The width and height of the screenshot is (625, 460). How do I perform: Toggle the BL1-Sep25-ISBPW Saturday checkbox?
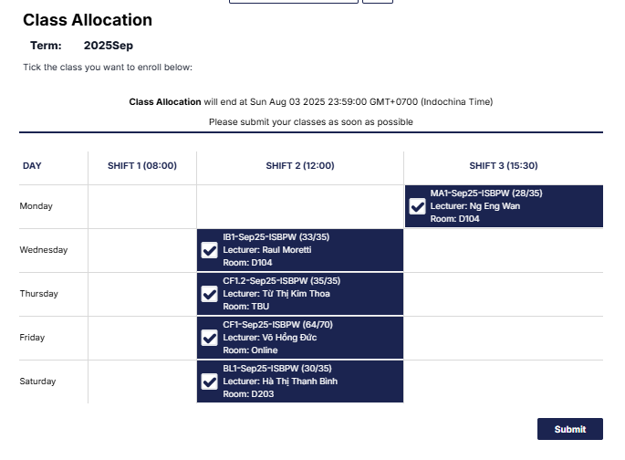(x=209, y=382)
